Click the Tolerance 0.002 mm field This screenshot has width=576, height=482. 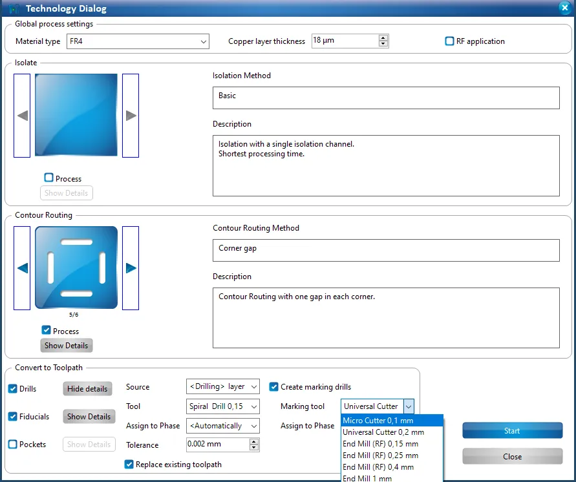[218, 445]
